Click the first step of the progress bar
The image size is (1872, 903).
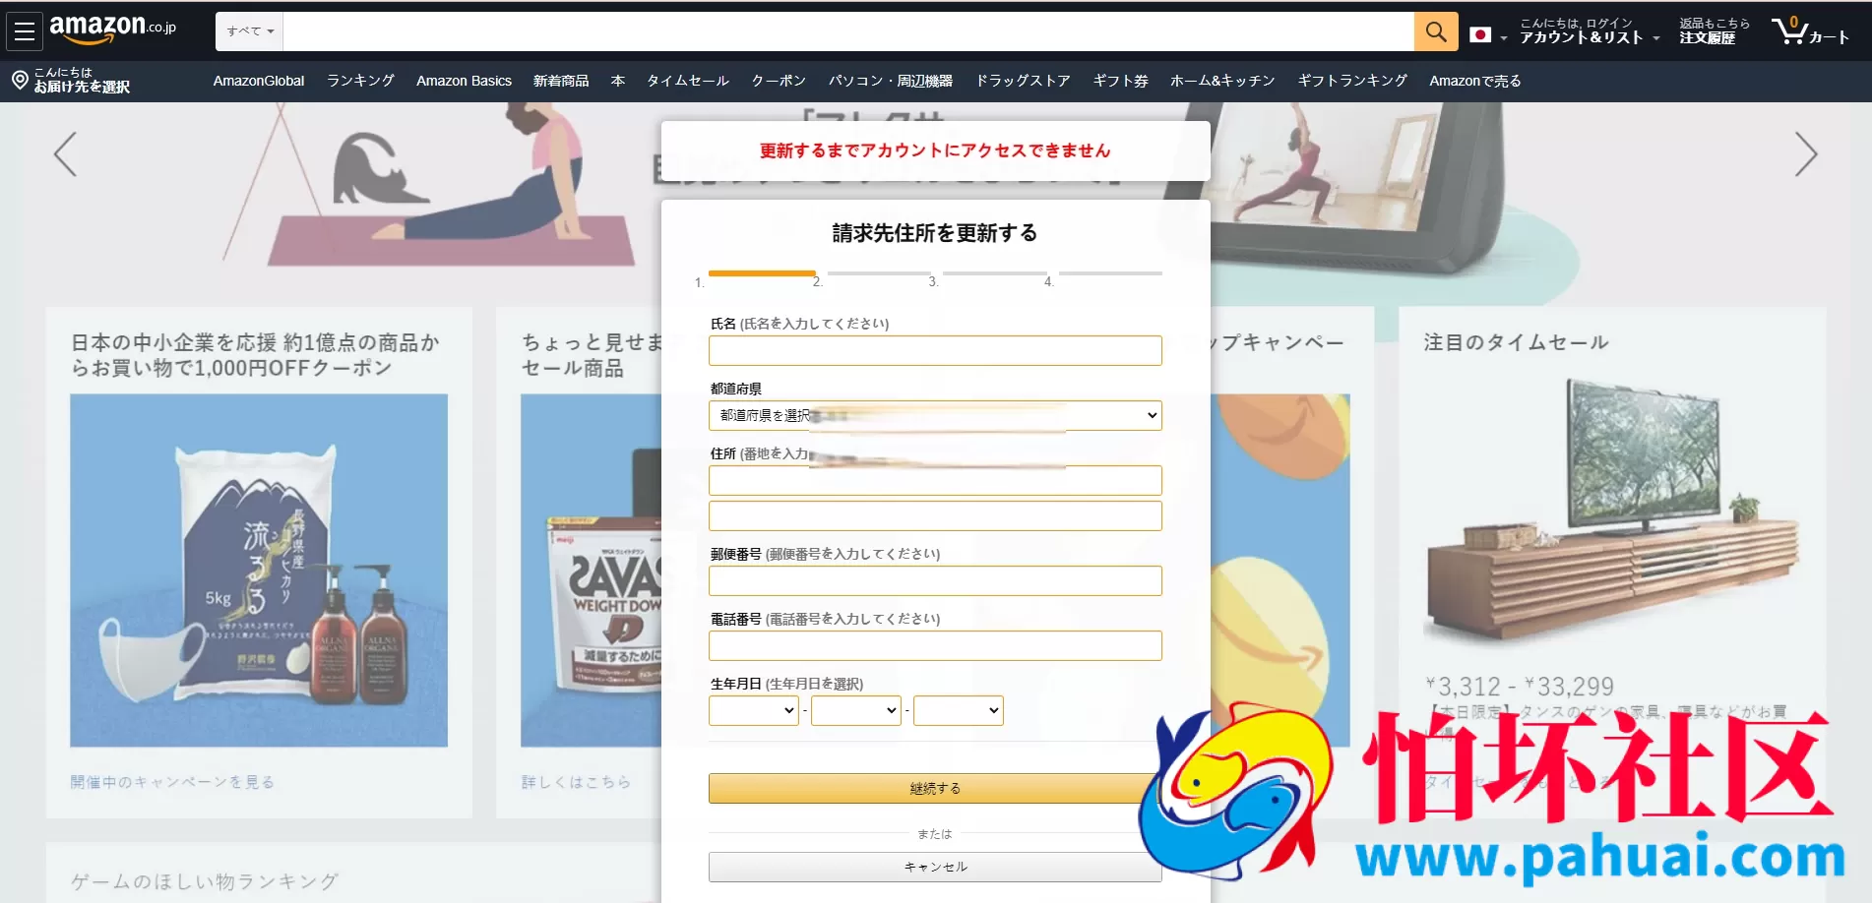click(761, 273)
